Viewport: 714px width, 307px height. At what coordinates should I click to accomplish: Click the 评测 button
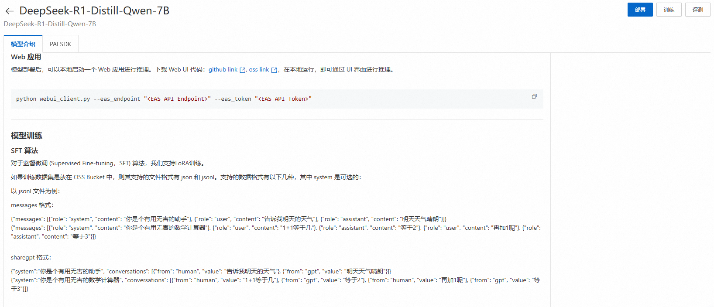point(698,10)
